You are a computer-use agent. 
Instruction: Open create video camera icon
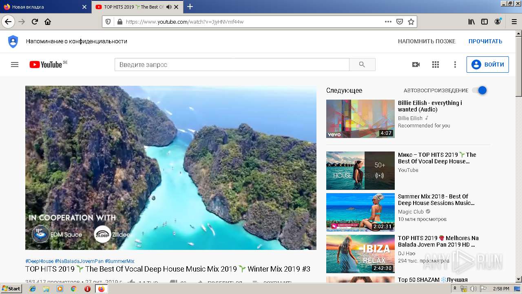pyautogui.click(x=416, y=65)
